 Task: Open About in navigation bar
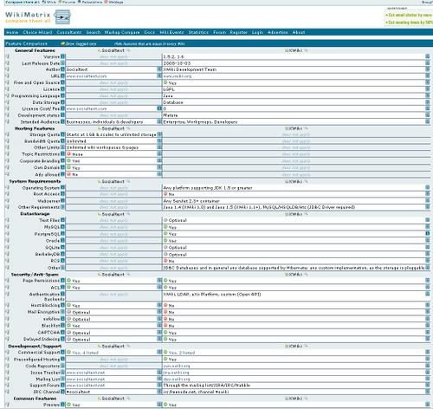299,32
